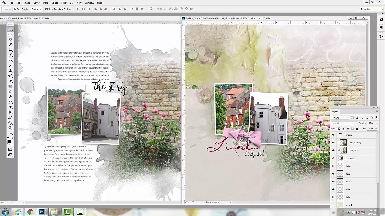Screen dimensions: 385x216
Task: Align left edges in options bar
Action: coord(96,9)
